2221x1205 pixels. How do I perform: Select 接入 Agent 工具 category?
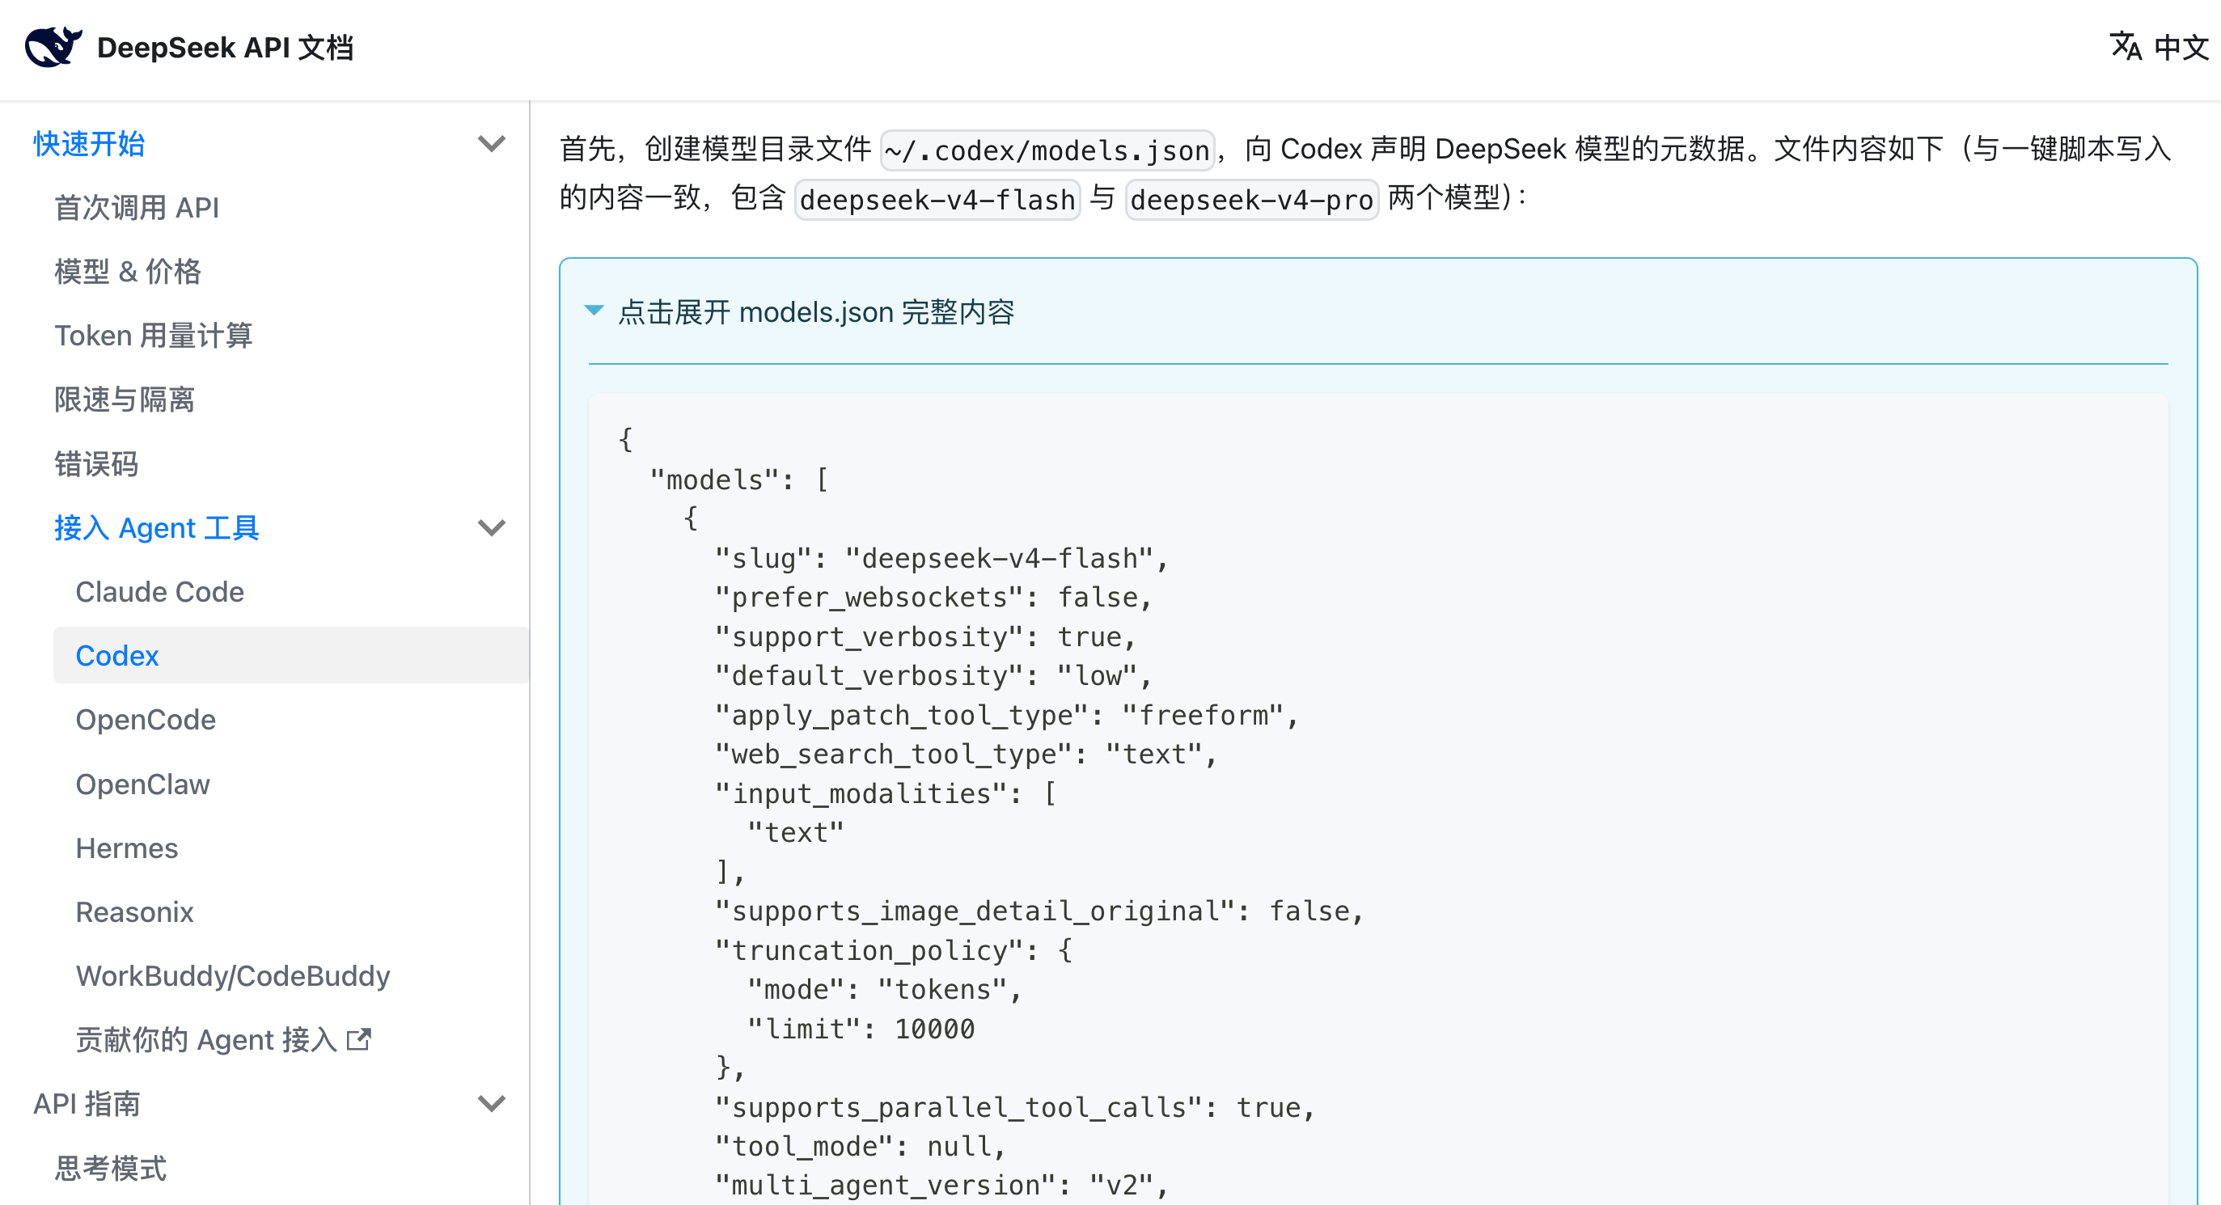(156, 527)
